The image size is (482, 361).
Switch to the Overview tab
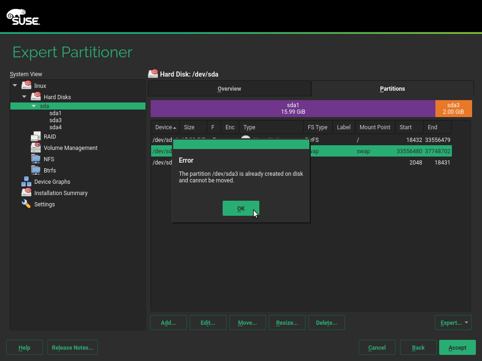tap(229, 89)
